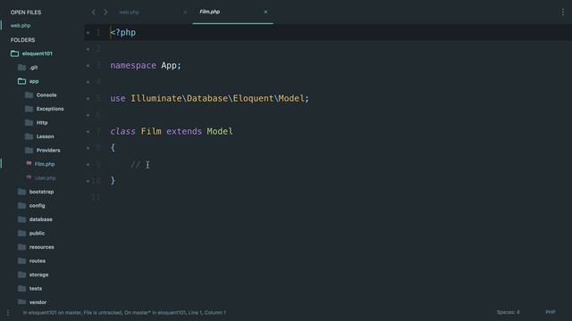572x321 pixels.
Task: Click the tests folder icon
Action: point(21,289)
